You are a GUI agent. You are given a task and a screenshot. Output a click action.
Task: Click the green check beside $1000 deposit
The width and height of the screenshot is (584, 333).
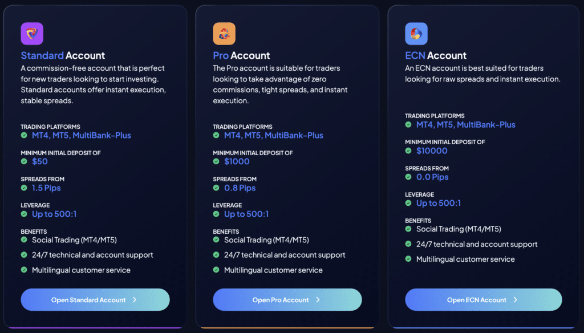tap(216, 162)
